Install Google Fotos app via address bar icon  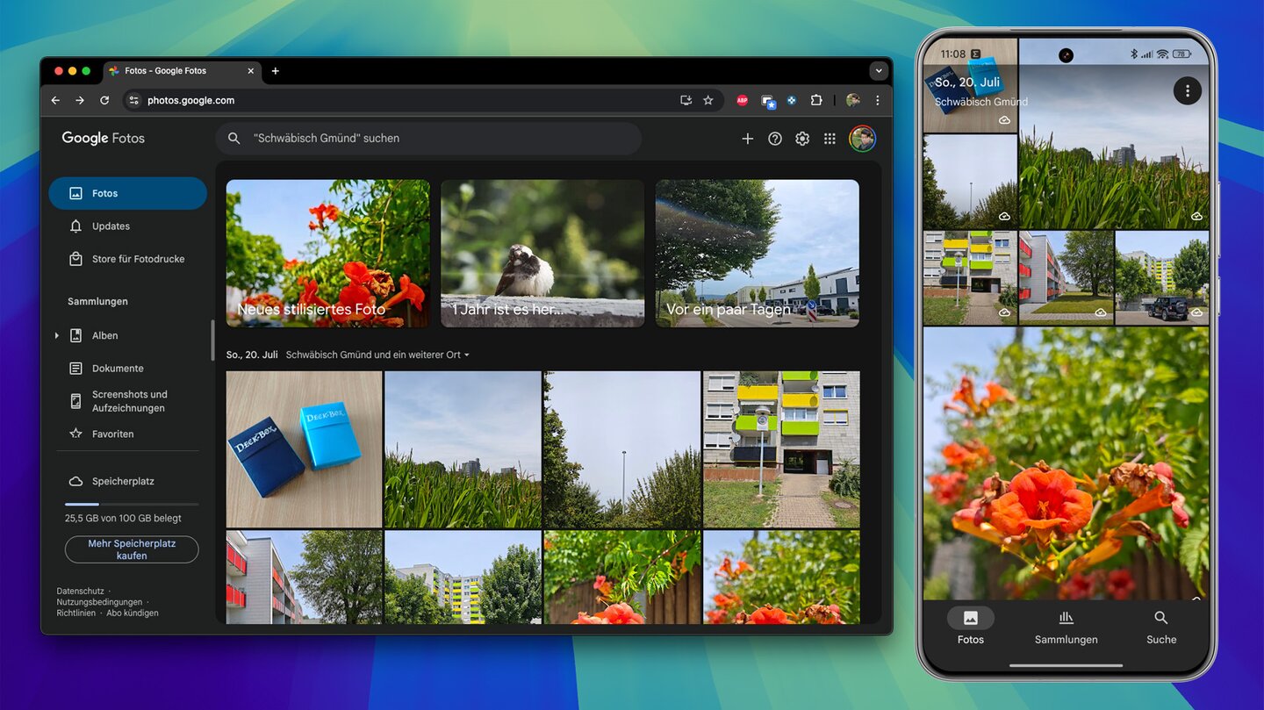click(686, 100)
